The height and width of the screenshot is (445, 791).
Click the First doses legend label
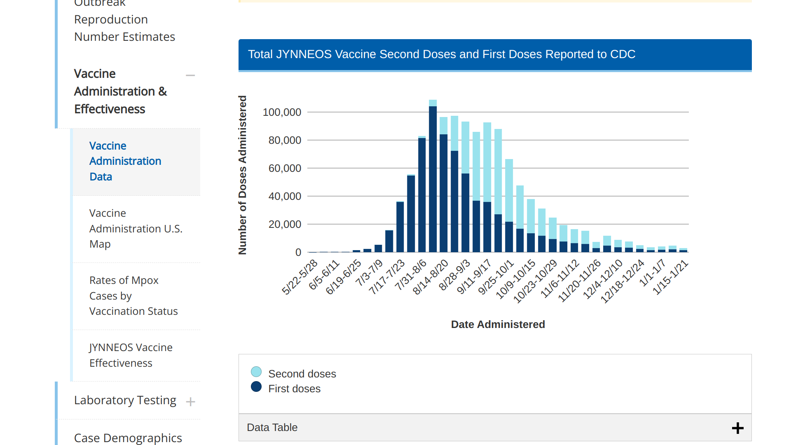pos(294,389)
